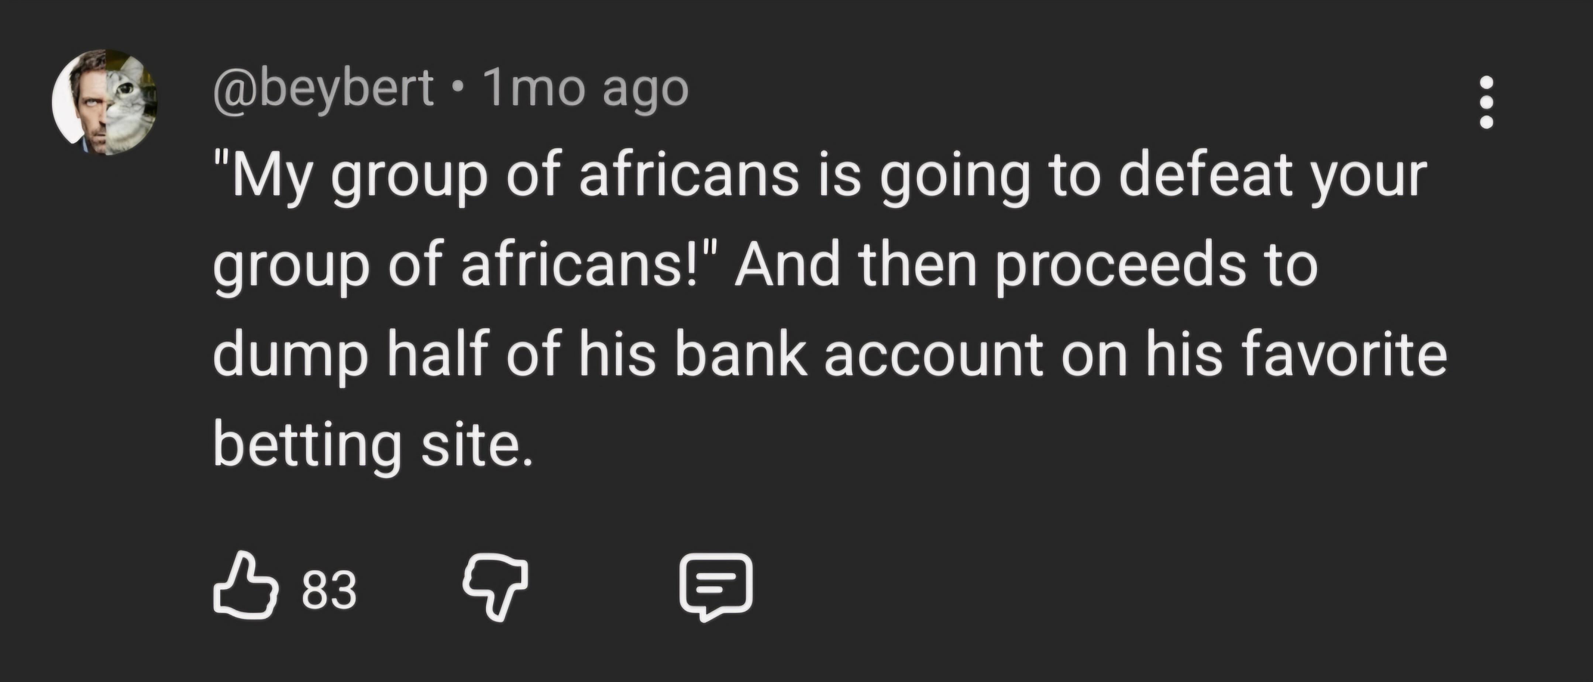Screen dimensions: 1593x682
Task: Open the @beybert channel via username
Action: (x=323, y=89)
